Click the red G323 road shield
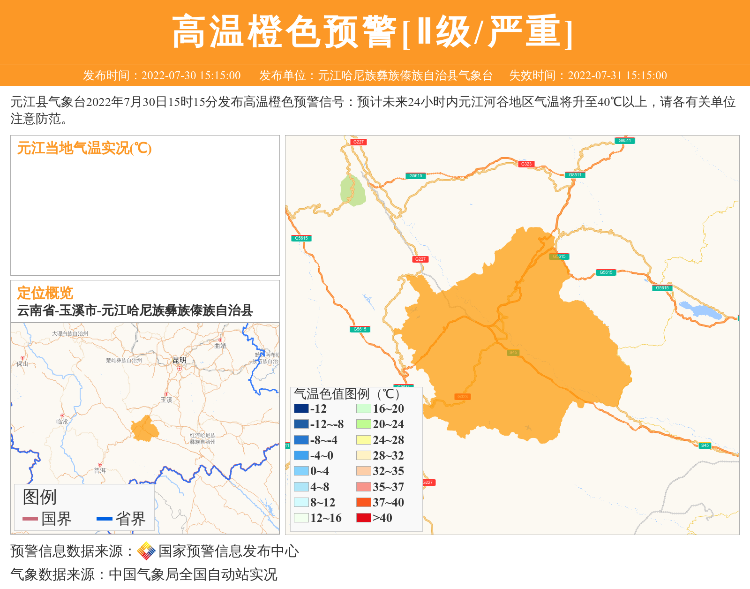 (x=526, y=164)
